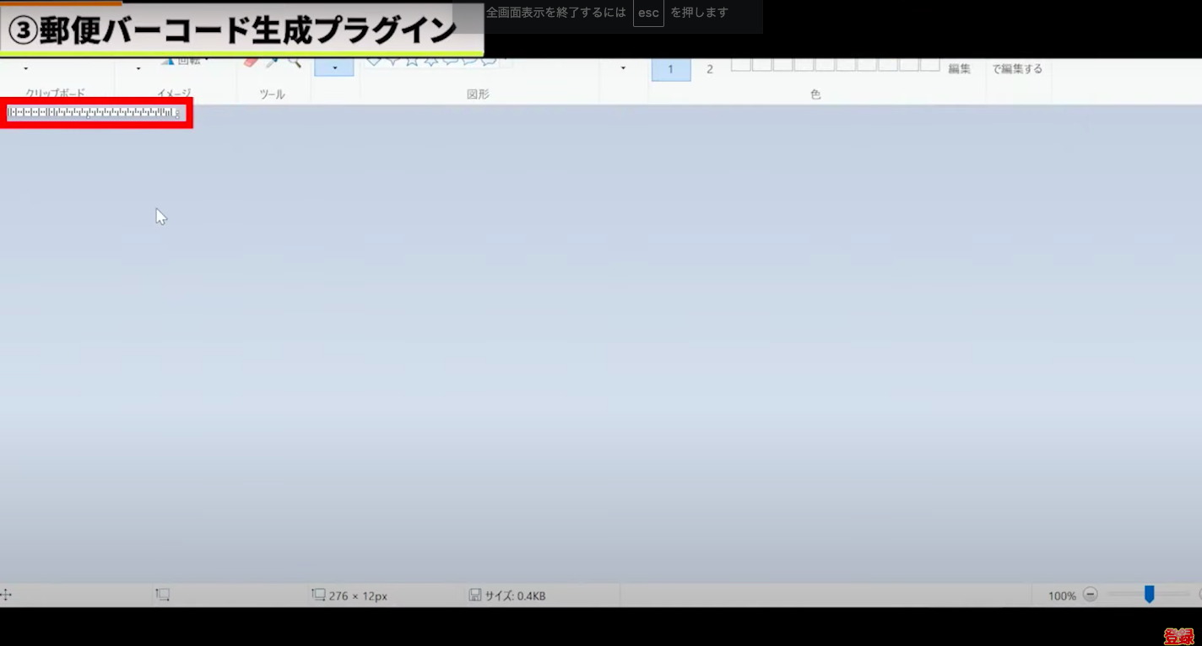Click the red 登録 subscribe badge
1202x646 pixels.
[1178, 636]
